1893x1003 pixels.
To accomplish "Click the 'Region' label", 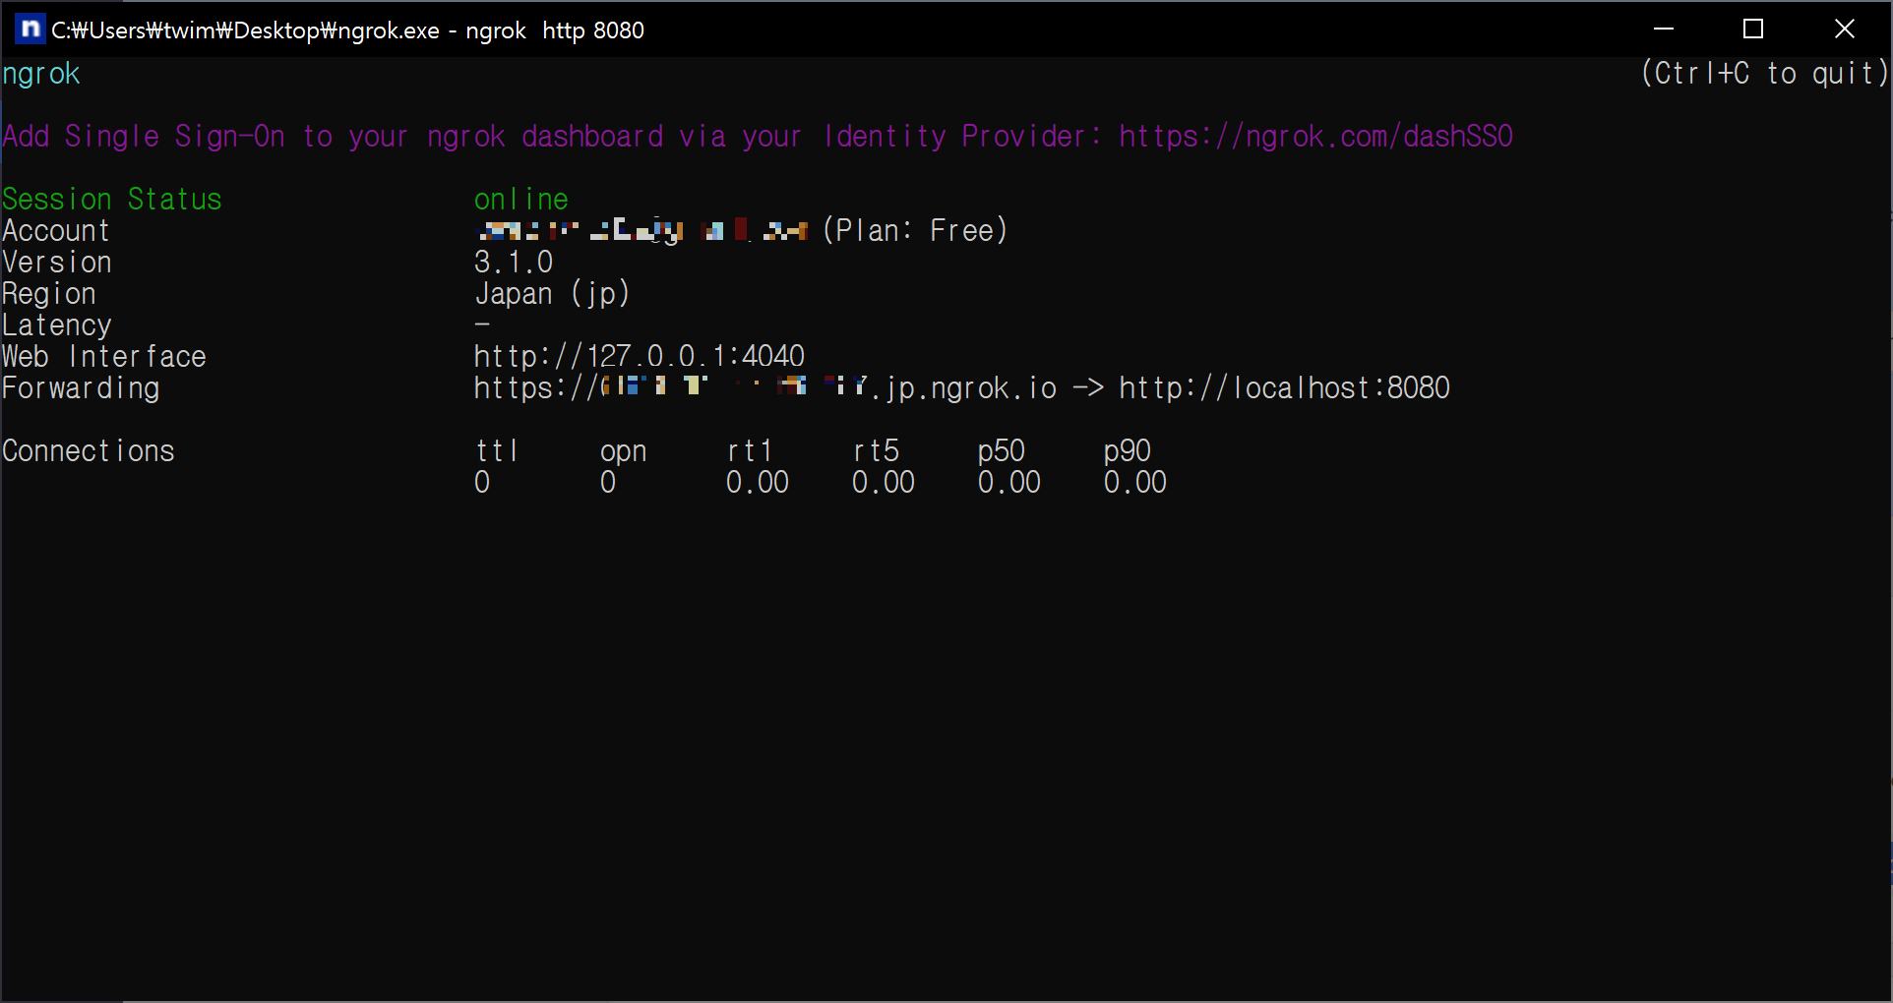I will click(x=49, y=294).
